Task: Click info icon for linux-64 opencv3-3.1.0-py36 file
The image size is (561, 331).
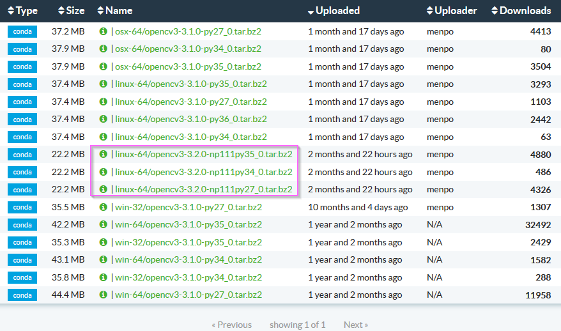Action: (x=104, y=119)
